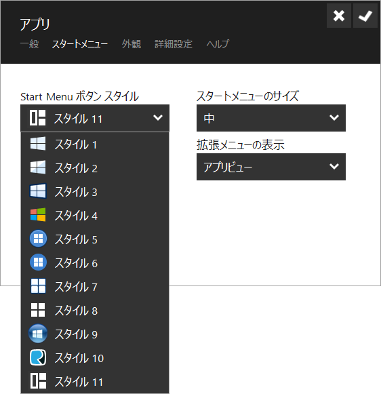Pick the colorful スタイル 4 logo icon

(38, 215)
